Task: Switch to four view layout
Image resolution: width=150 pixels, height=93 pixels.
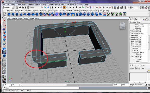Action: pos(4,65)
